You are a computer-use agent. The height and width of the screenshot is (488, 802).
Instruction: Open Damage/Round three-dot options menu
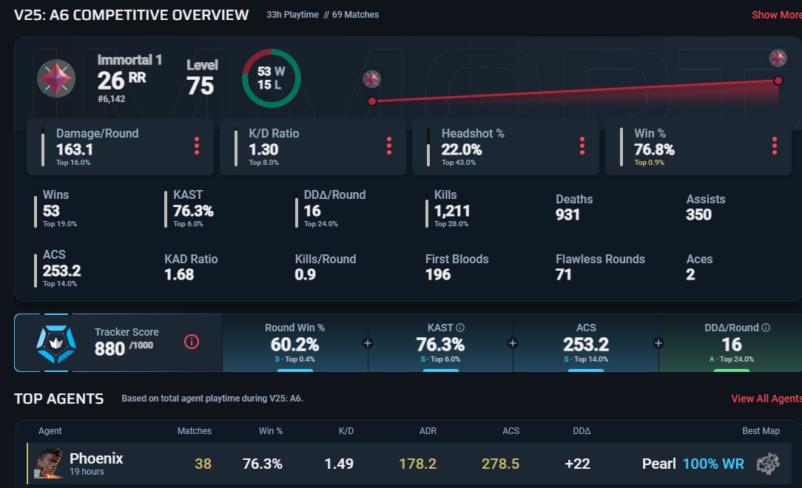pos(196,146)
